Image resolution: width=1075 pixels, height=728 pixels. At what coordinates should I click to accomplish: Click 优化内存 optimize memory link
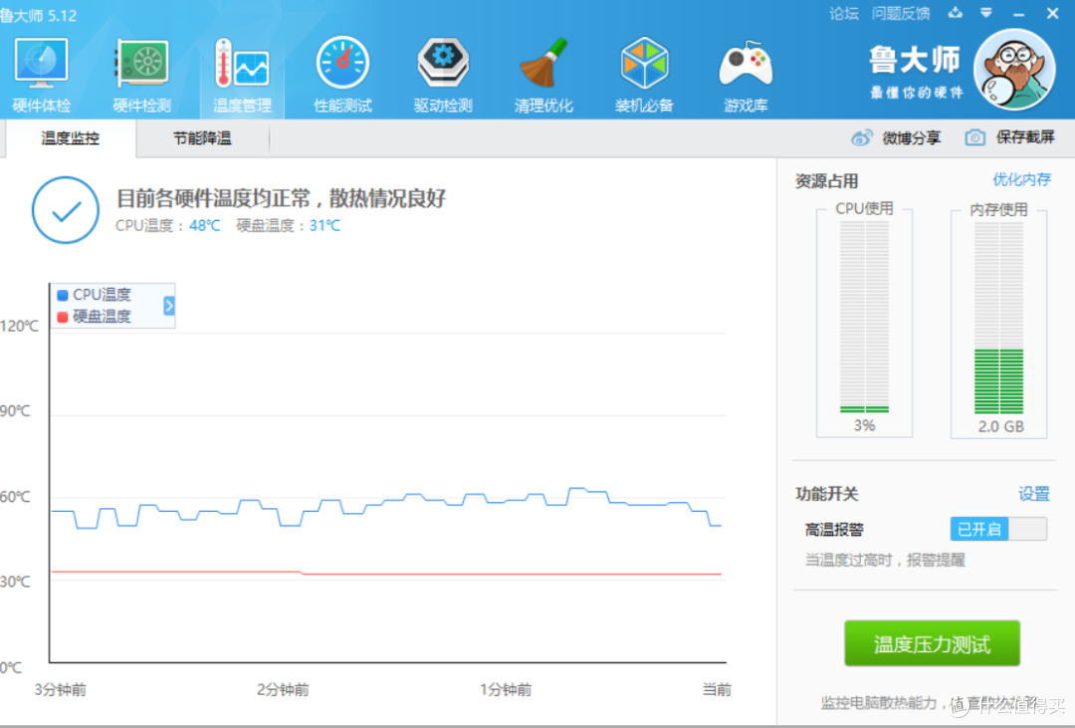click(x=1021, y=180)
